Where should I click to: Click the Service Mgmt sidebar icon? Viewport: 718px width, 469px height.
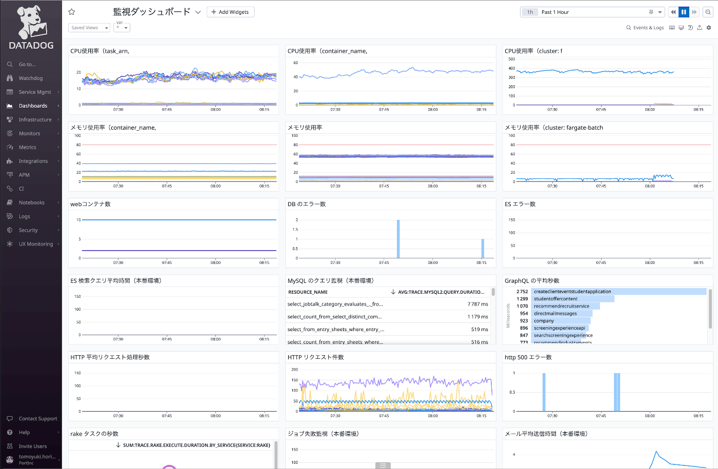click(10, 92)
